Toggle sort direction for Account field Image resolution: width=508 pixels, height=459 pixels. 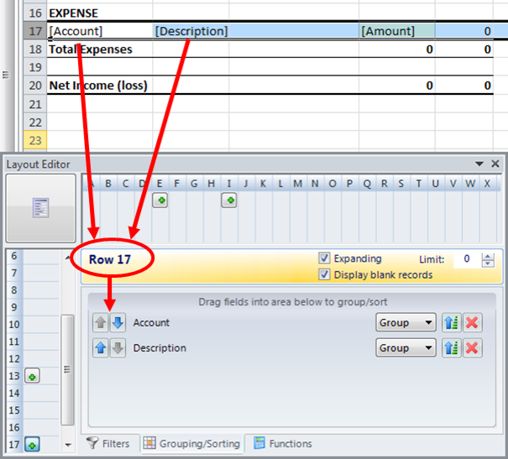pos(452,322)
